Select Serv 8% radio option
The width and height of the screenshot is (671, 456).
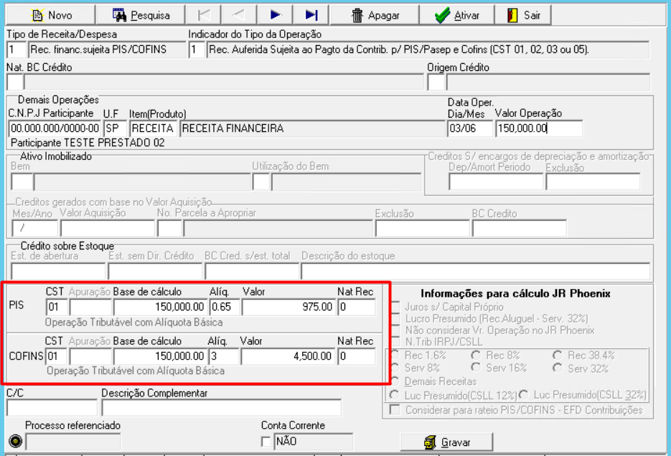coord(395,368)
